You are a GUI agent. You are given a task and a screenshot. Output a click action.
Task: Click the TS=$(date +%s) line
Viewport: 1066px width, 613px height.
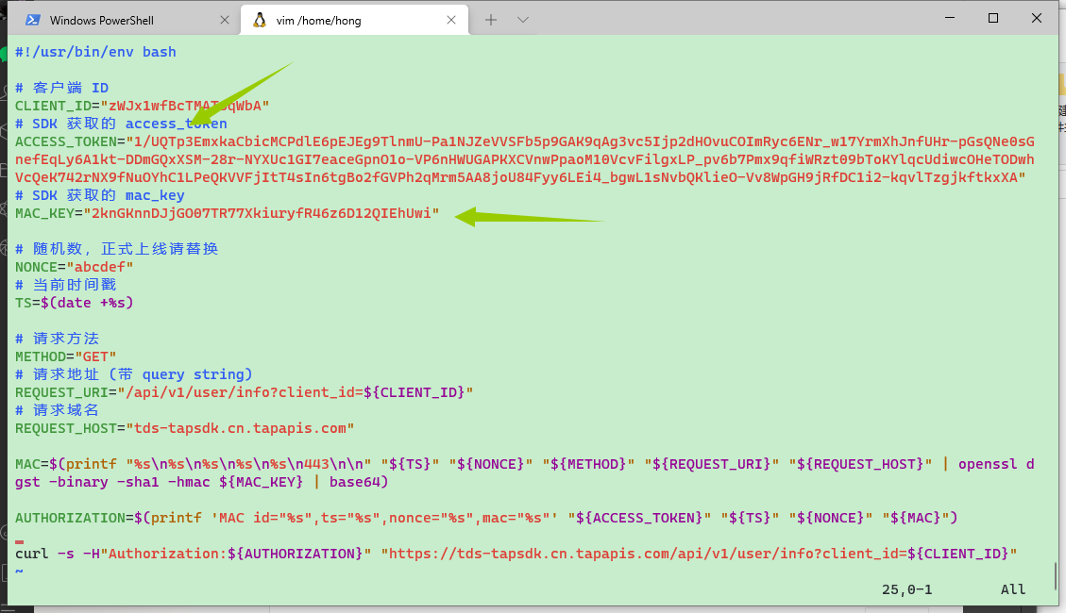75,303
